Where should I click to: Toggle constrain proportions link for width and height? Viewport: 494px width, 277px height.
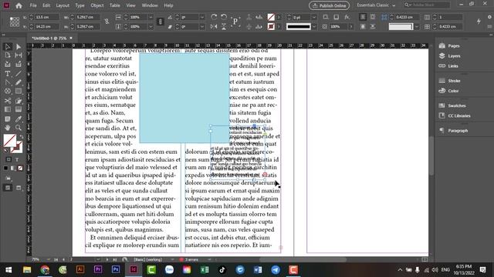coord(107,22)
